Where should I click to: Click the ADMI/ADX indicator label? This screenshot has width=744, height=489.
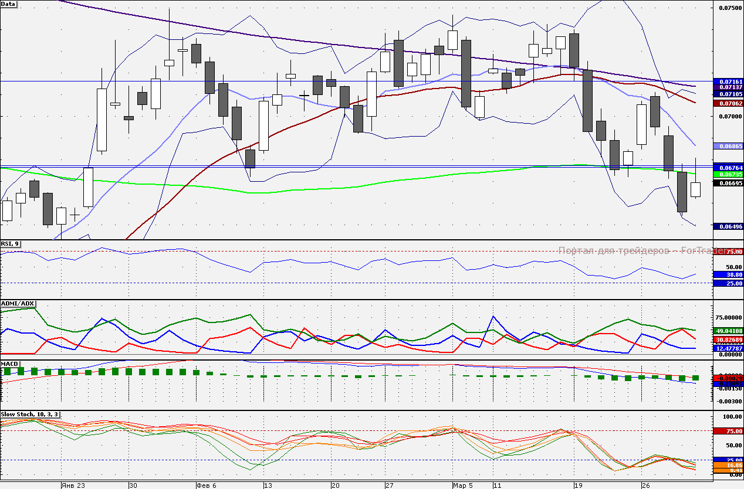[x=18, y=303]
